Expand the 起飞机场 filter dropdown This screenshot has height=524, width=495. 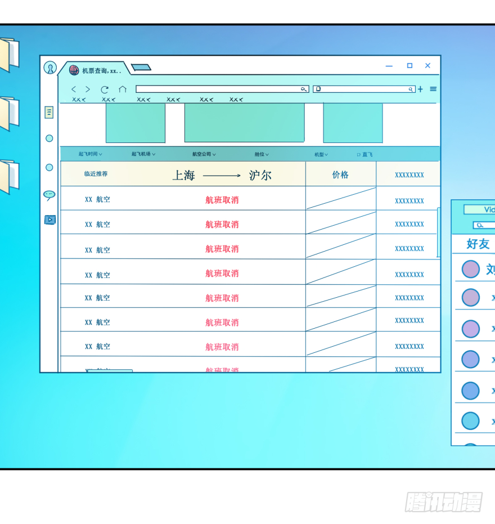(143, 154)
